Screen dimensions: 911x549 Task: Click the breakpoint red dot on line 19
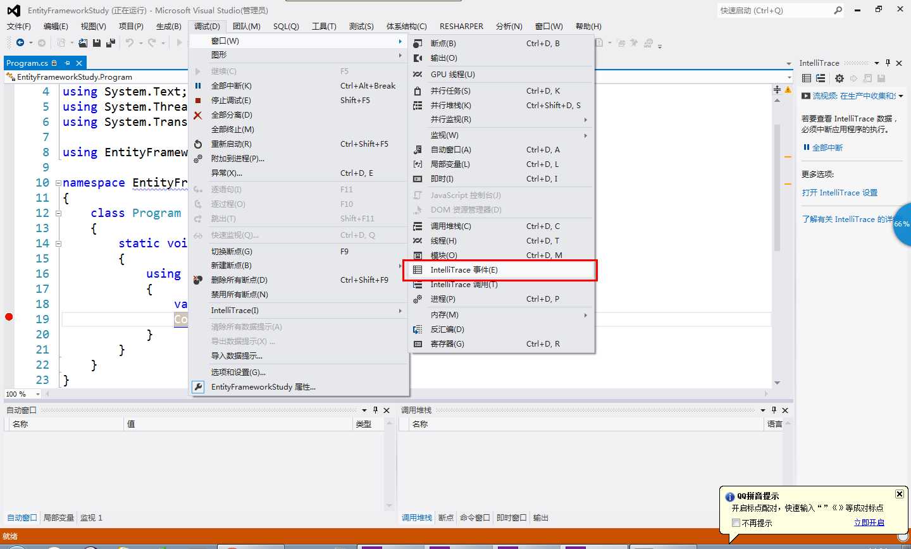9,317
